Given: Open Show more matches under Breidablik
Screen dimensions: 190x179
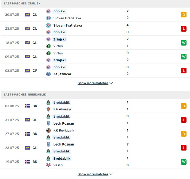Looking at the screenshot, I should point(93,174).
